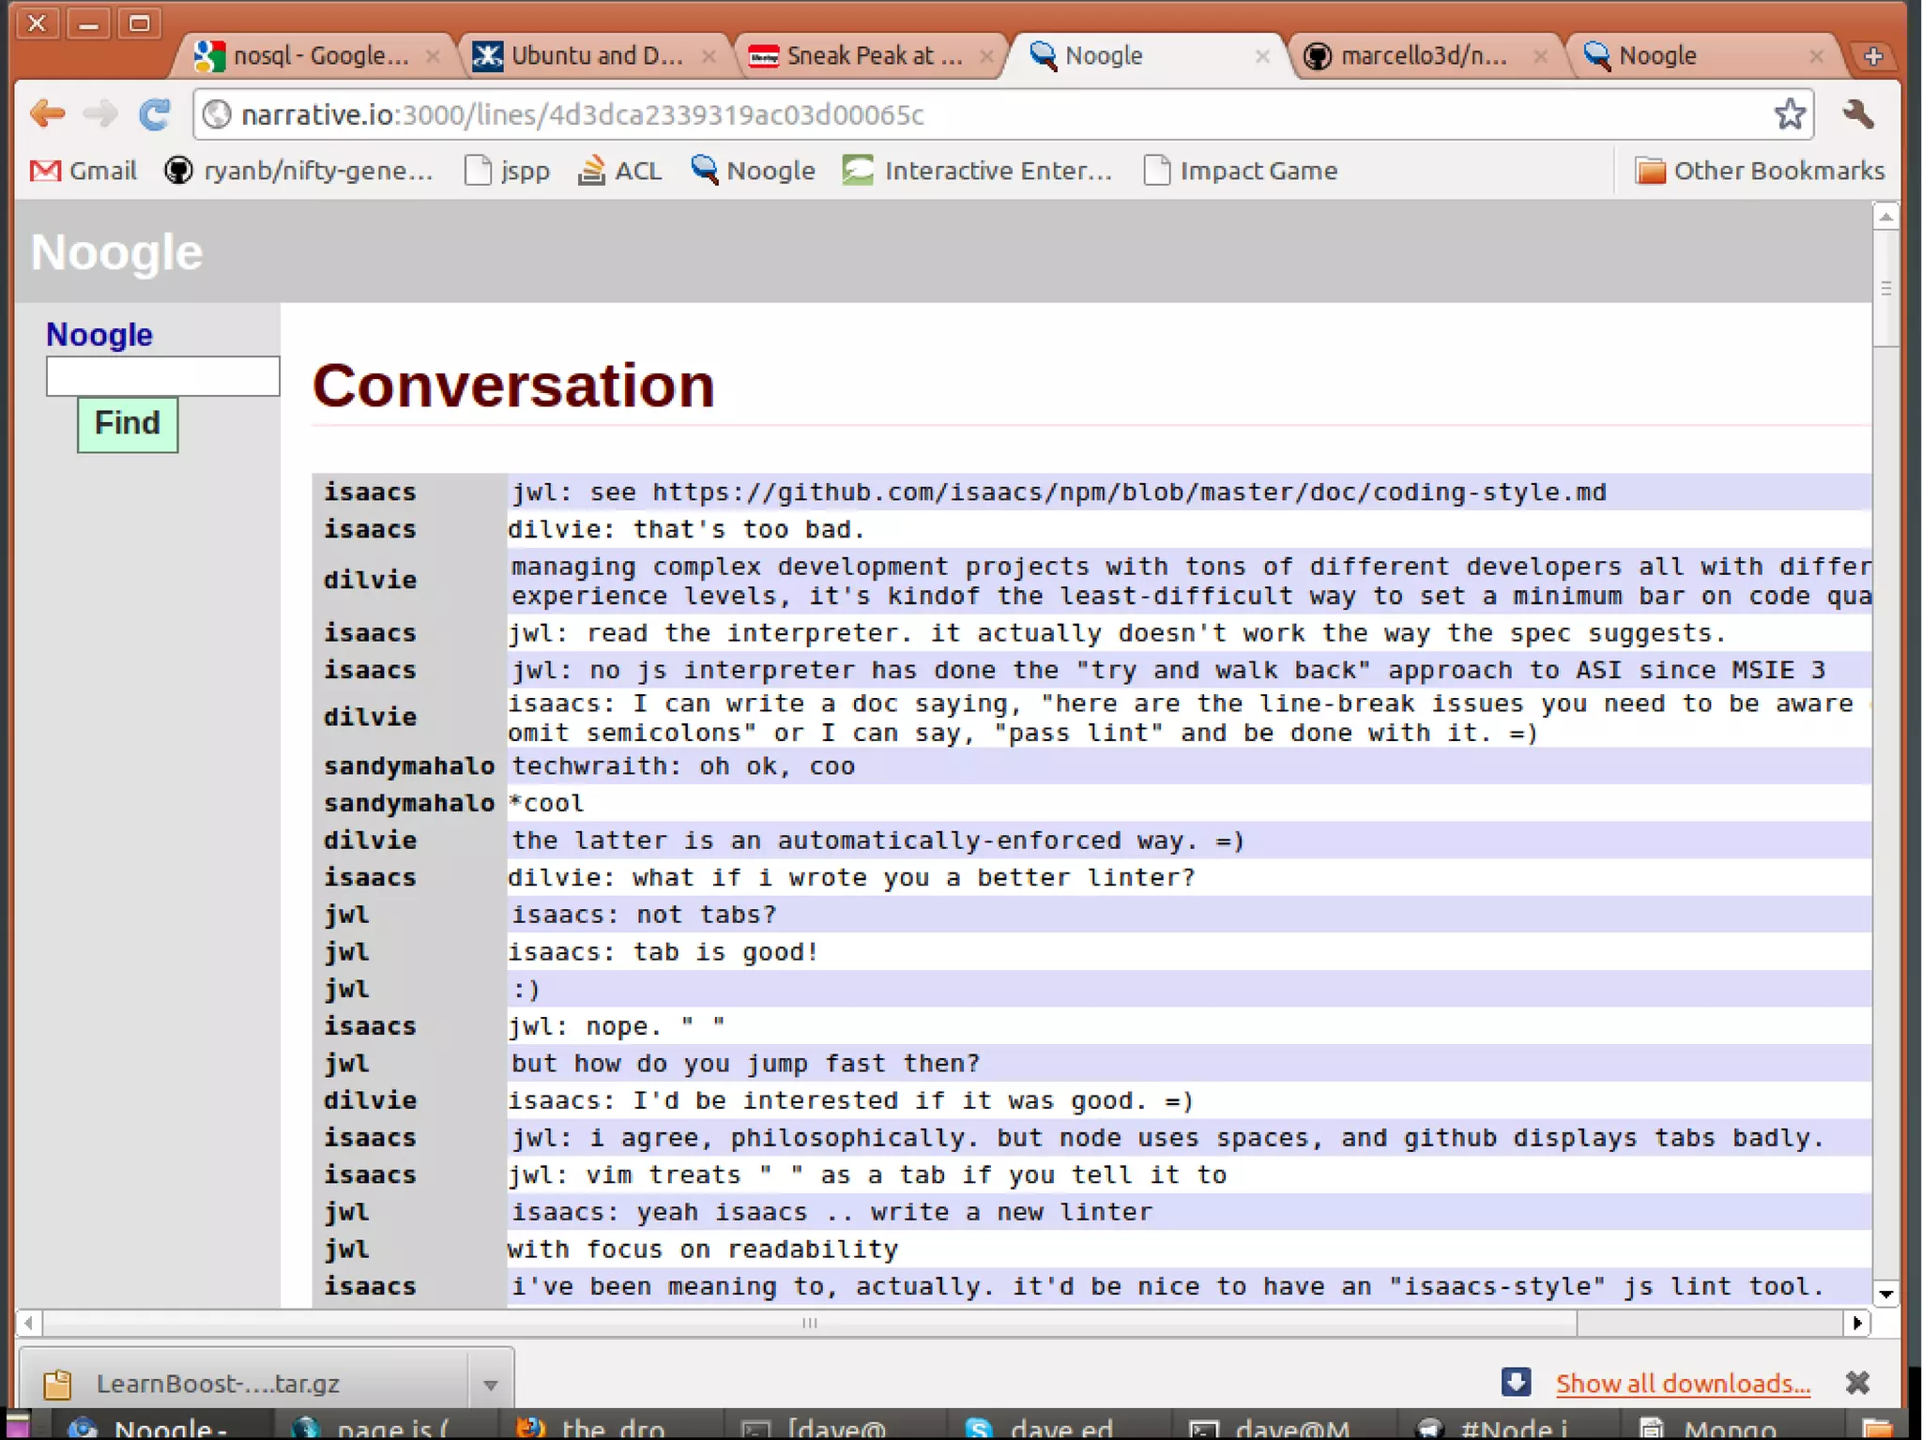Click the sandymahalo "*cool" message
The image size is (1922, 1440).
[546, 803]
